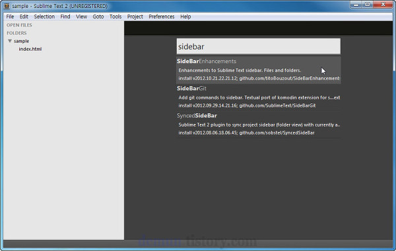Open the File menu
The width and height of the screenshot is (396, 251).
(x=10, y=16)
